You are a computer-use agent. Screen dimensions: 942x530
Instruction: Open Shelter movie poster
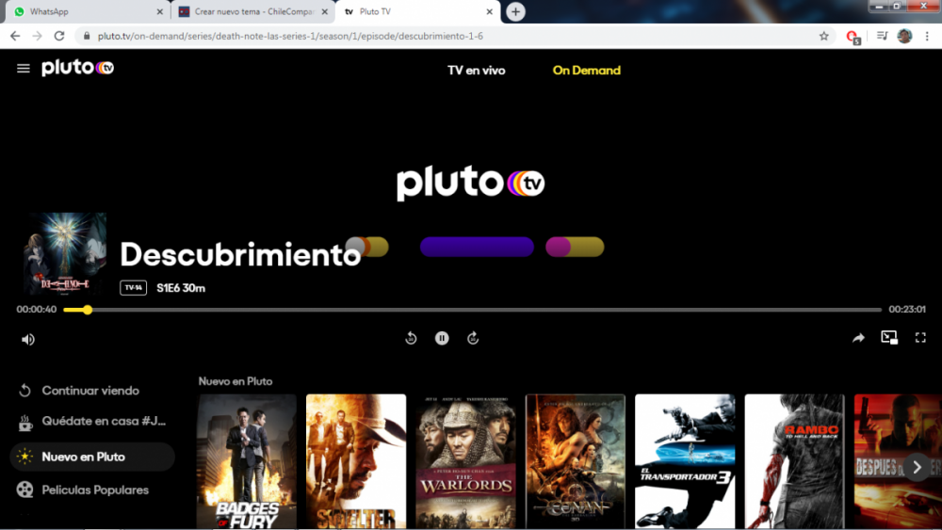pos(356,461)
